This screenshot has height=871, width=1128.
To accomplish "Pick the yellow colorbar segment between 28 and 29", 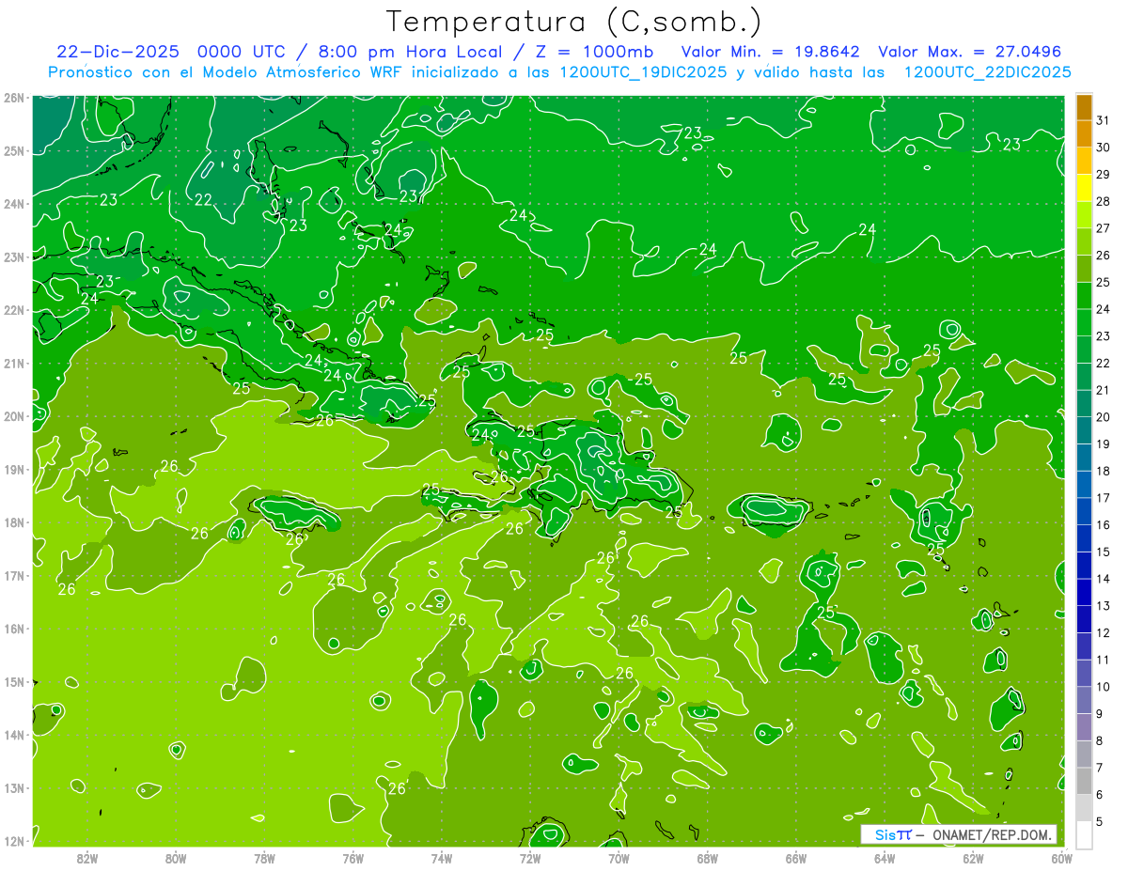I will [x=1084, y=188].
